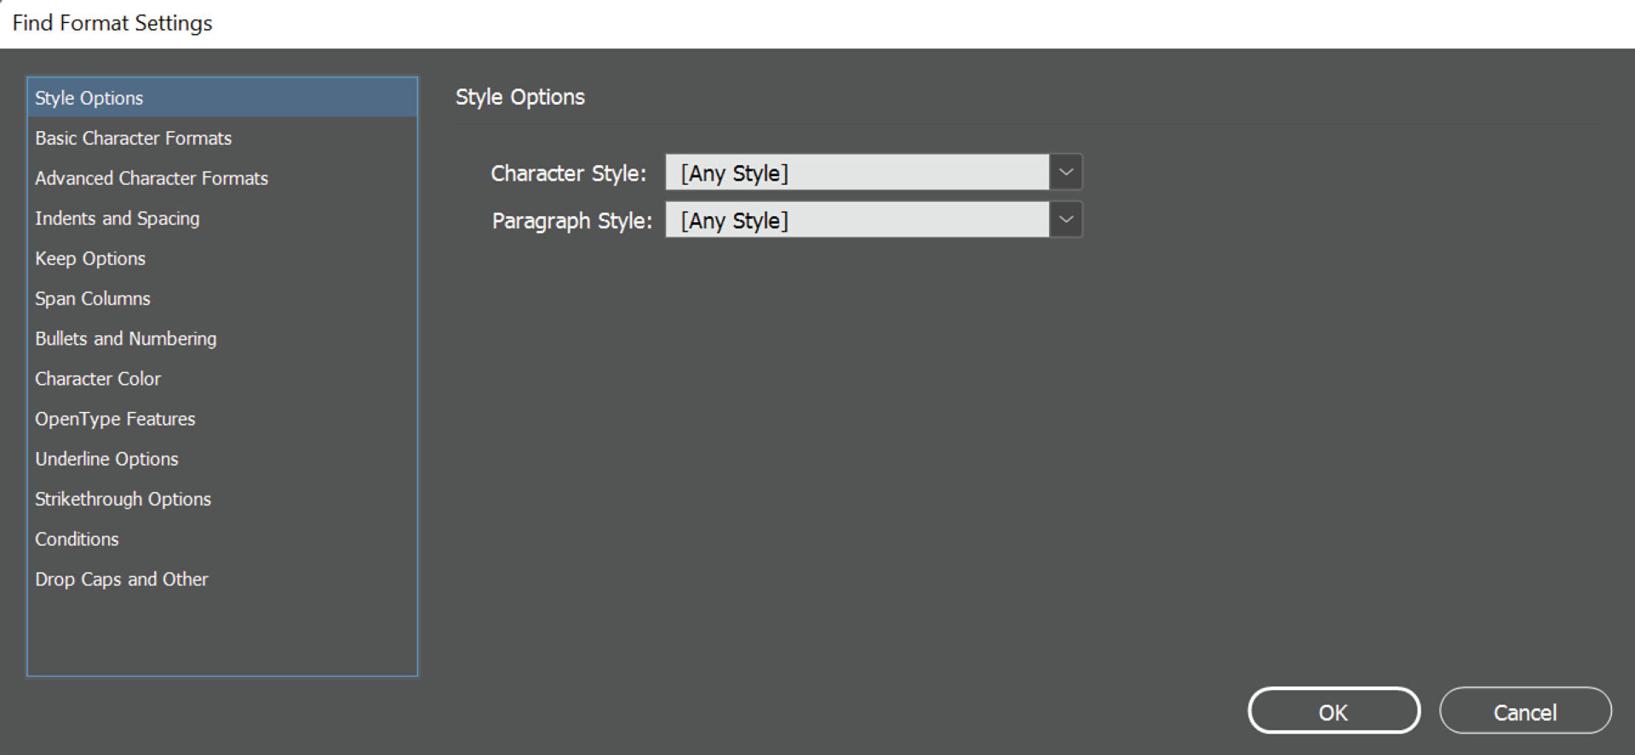The image size is (1635, 755).
Task: Select Strikethrough Options category
Action: point(123,498)
